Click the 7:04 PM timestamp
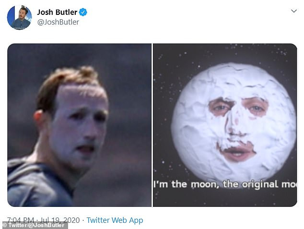The image size is (304, 229). tap(21, 220)
